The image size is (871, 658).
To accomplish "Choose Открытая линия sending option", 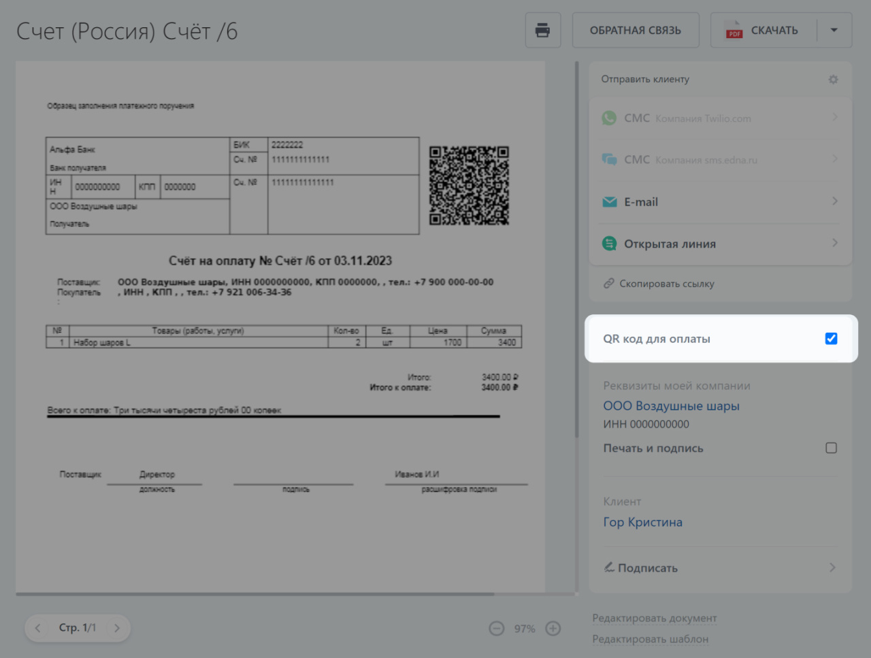I will point(720,244).
